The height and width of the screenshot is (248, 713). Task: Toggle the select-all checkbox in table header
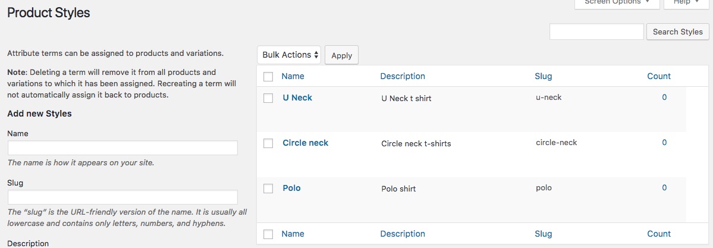click(268, 77)
